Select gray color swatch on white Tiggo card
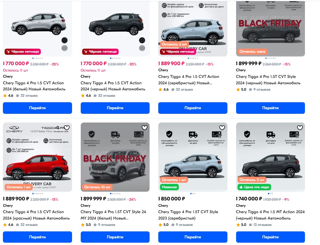This screenshot has height=245, width=320. tap(65, 48)
